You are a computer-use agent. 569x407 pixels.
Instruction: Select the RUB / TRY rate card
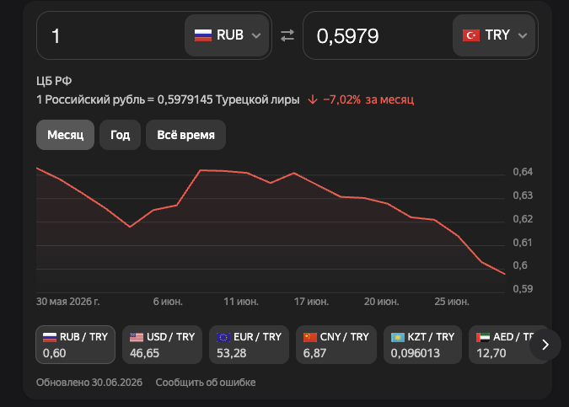click(76, 345)
